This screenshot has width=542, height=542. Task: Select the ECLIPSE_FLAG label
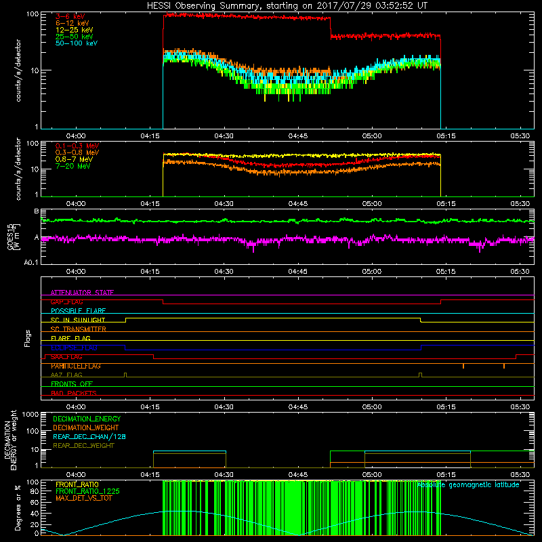74,348
